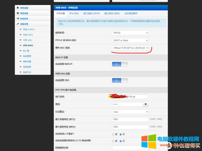Go to 无线 2.4GHz settings
The image size is (202, 151).
pyautogui.click(x=29, y=30)
